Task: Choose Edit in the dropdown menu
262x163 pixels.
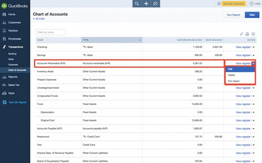Action: tap(240, 69)
